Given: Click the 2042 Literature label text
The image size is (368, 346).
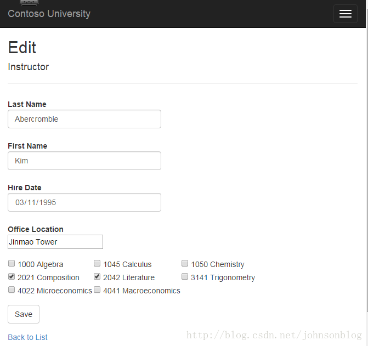Looking at the screenshot, I should point(129,277).
